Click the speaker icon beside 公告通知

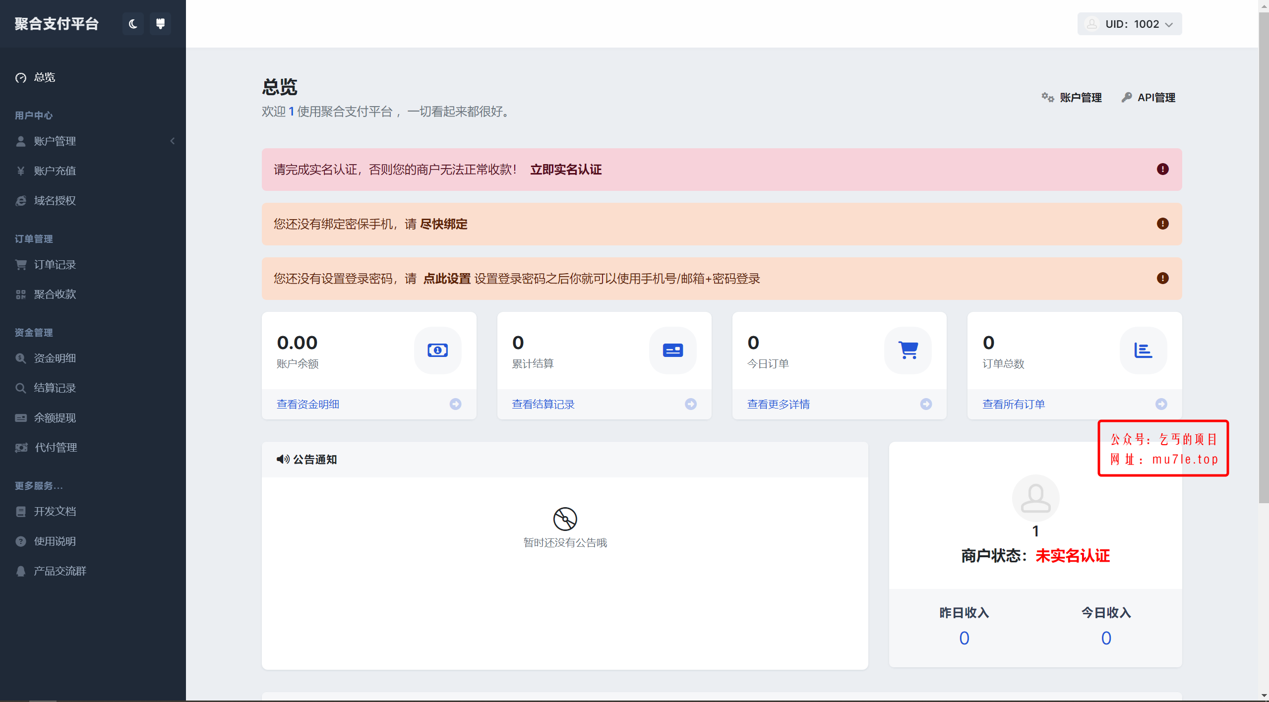[x=283, y=460]
